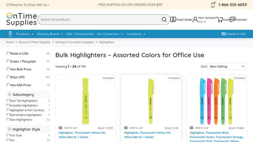Open Discount Office Supplies breadcrumb
Viewport: 253px width, 142px height.
coord(34,42)
